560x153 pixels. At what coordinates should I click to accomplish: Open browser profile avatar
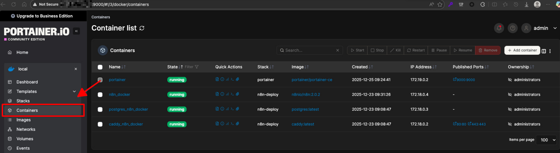537,4
